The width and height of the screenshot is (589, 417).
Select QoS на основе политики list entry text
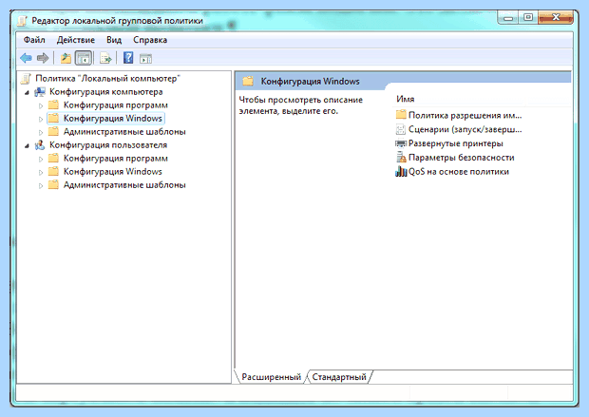click(459, 172)
